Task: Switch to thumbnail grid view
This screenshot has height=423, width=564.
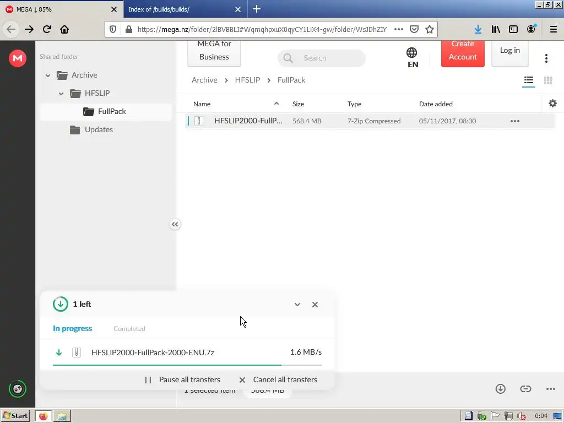Action: tap(548, 80)
